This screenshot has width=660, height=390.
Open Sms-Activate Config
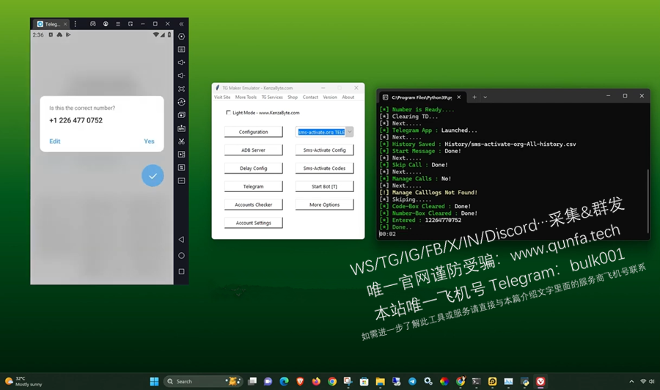coord(325,150)
